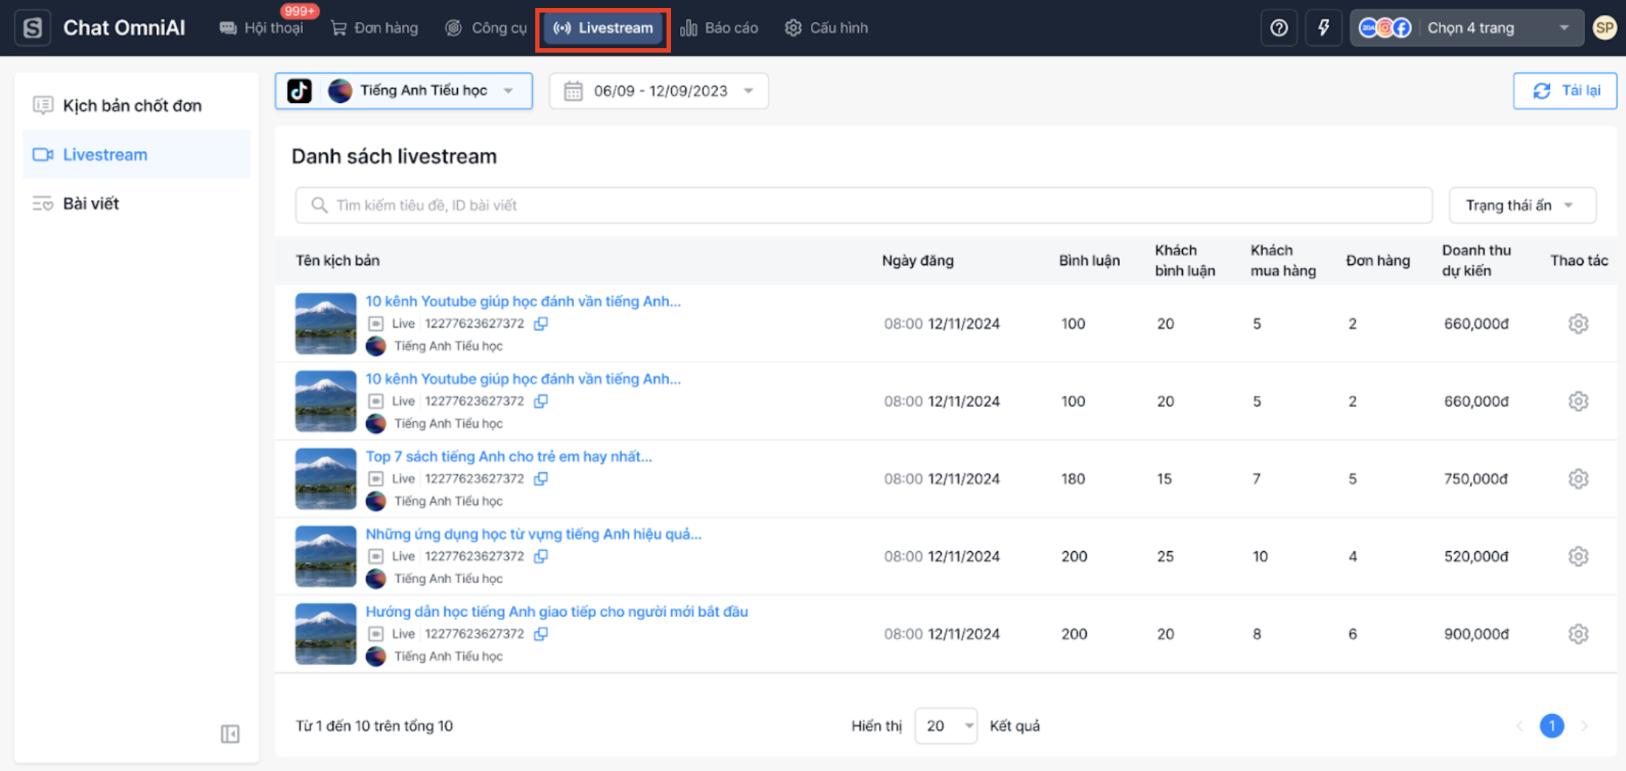Click the SP user avatar
The height and width of the screenshot is (771, 1626).
pyautogui.click(x=1604, y=28)
